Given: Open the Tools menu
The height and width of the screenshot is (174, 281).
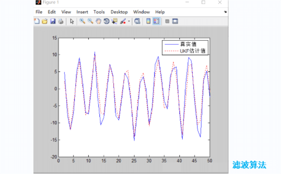Looking at the screenshot, I should coord(99,12).
